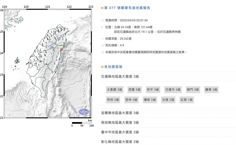Click the 芮氏規模:4.9 text
The width and height of the screenshot is (236, 145).
pyautogui.click(x=114, y=45)
